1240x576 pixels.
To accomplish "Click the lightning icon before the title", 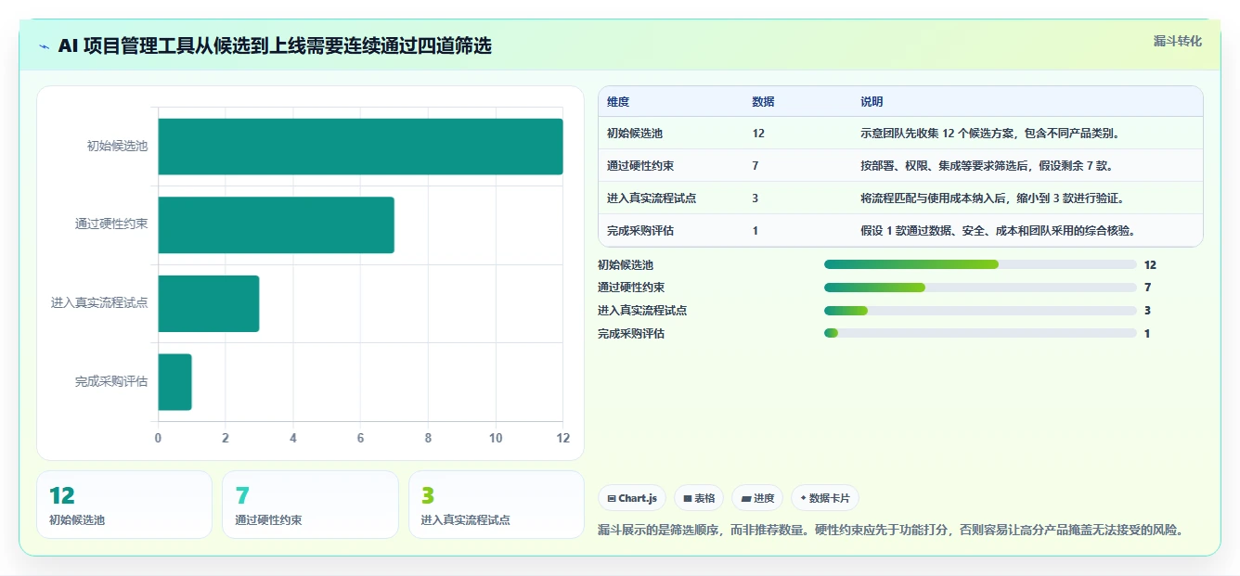I will tap(45, 46).
